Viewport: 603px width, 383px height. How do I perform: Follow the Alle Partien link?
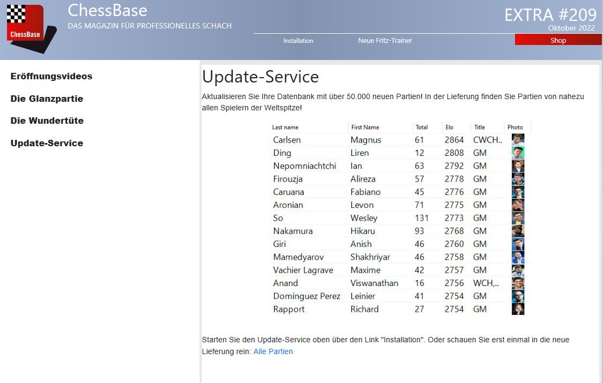click(273, 352)
